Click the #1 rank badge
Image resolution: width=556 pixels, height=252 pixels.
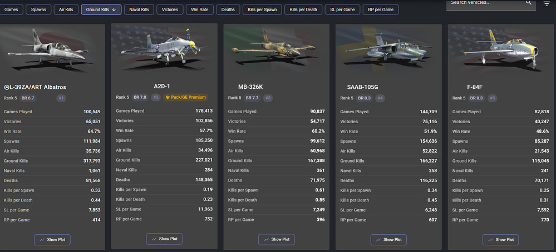[61, 98]
